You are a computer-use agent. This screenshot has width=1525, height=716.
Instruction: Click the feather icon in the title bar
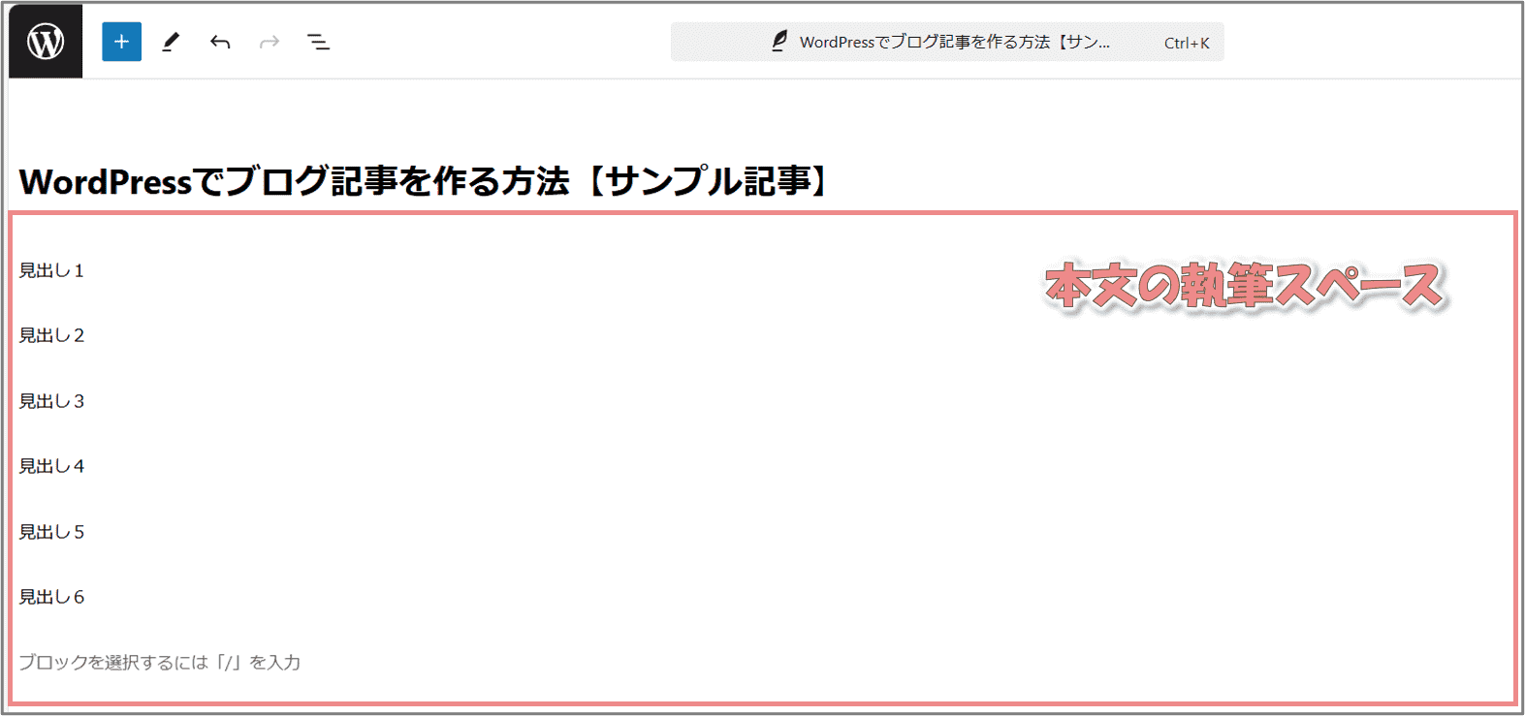click(779, 41)
